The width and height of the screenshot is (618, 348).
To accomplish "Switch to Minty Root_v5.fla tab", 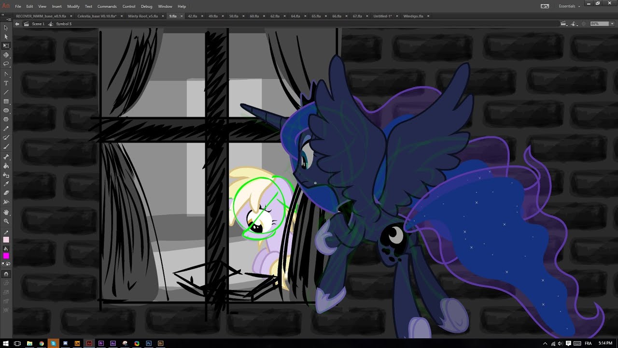I will tap(143, 16).
